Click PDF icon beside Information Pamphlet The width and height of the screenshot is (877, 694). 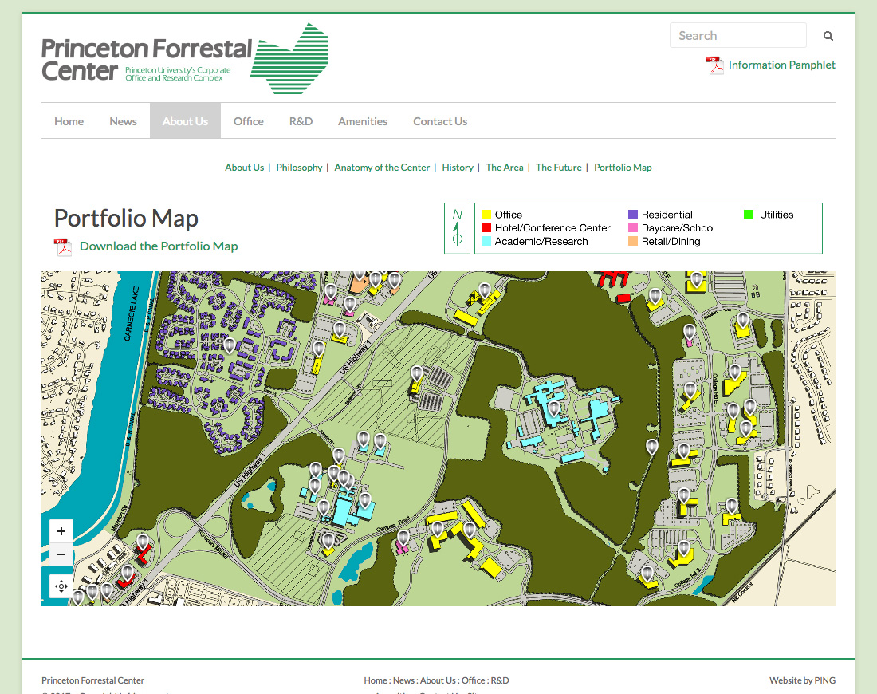click(714, 65)
